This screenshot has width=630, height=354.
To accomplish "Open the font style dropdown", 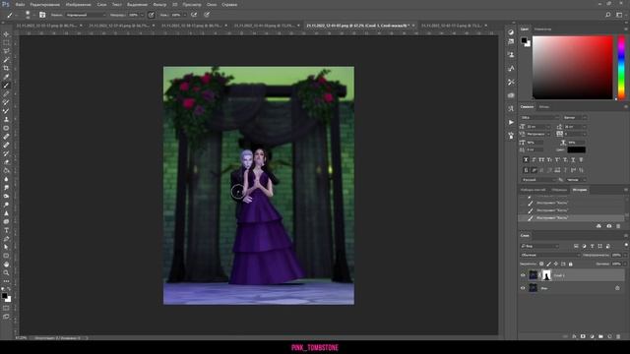I will click(x=575, y=118).
